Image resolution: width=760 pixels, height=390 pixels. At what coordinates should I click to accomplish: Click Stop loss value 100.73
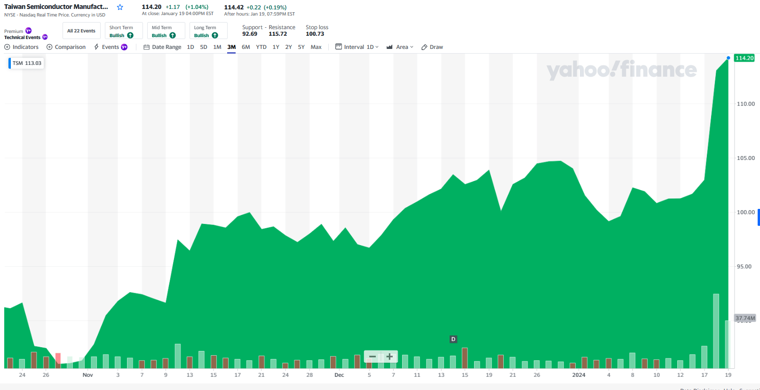[x=315, y=34]
